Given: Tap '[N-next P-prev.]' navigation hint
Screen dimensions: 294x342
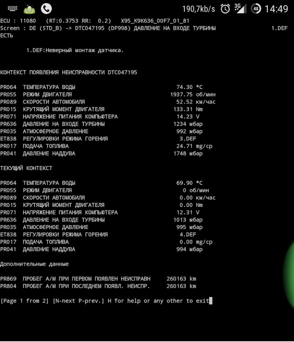Looking at the screenshot, I should [78, 301].
